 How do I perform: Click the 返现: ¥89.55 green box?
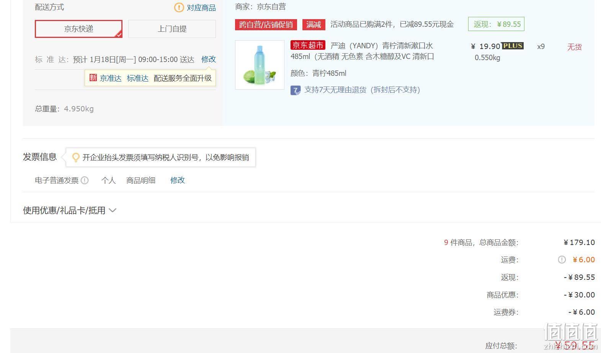[x=496, y=24]
